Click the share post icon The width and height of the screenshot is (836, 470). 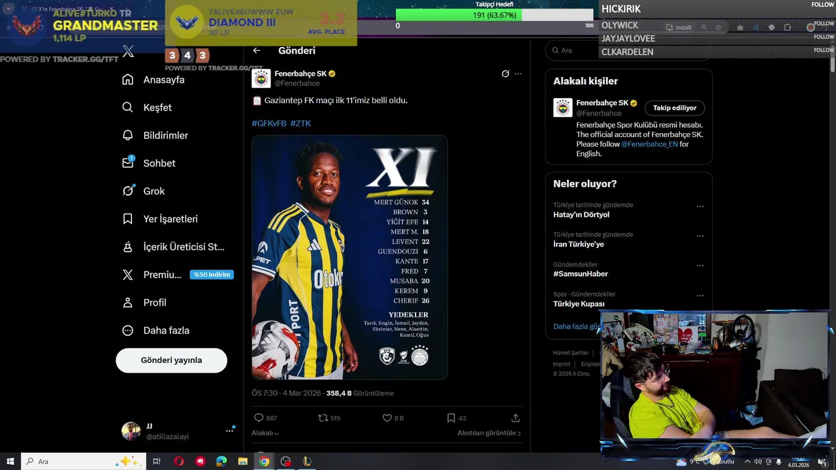coord(515,418)
